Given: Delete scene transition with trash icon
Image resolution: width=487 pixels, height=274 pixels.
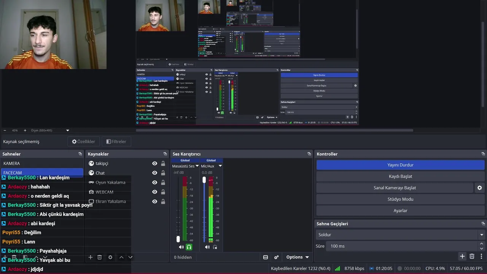Looking at the screenshot, I should [472, 256].
